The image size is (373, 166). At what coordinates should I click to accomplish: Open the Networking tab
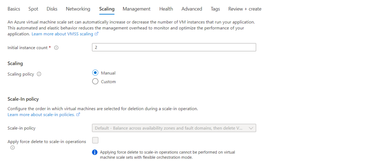coord(78,9)
